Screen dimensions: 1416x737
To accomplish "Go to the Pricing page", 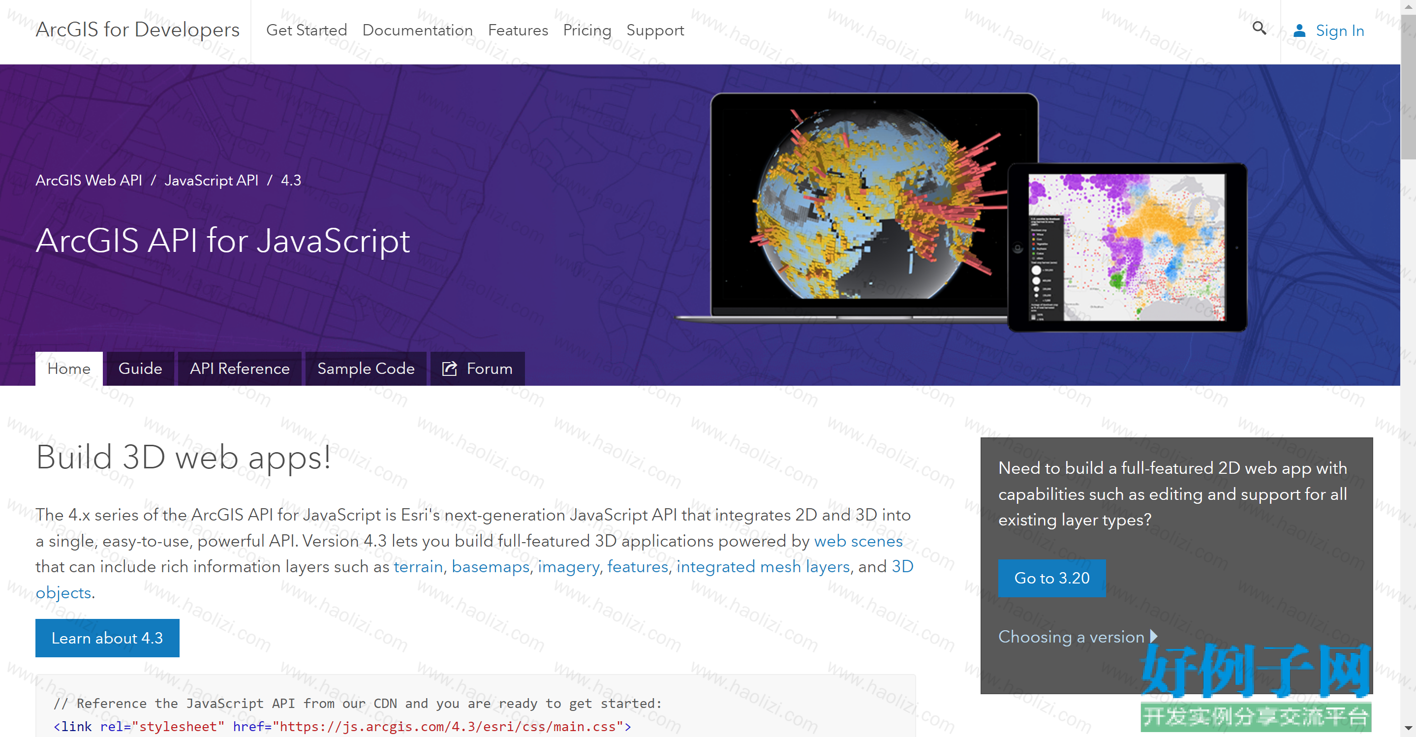I will coord(587,30).
